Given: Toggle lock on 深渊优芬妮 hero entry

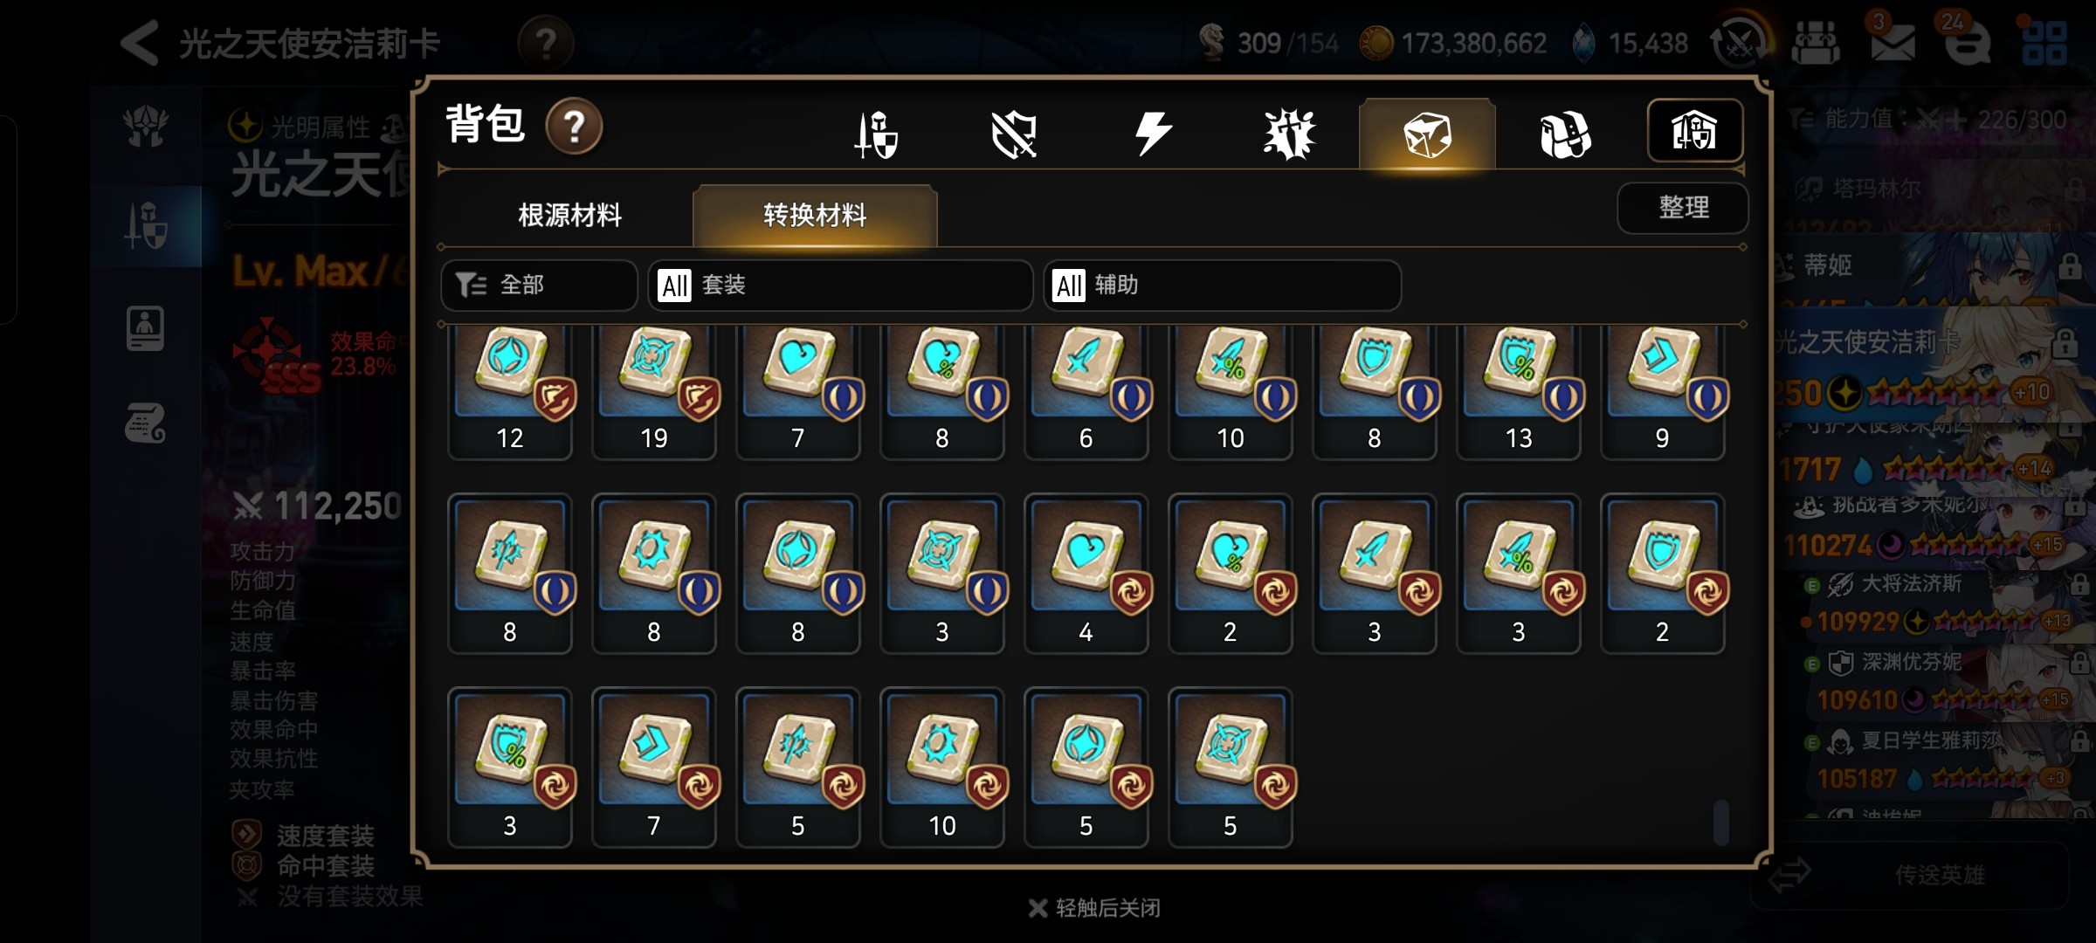Looking at the screenshot, I should pyautogui.click(x=2079, y=662).
